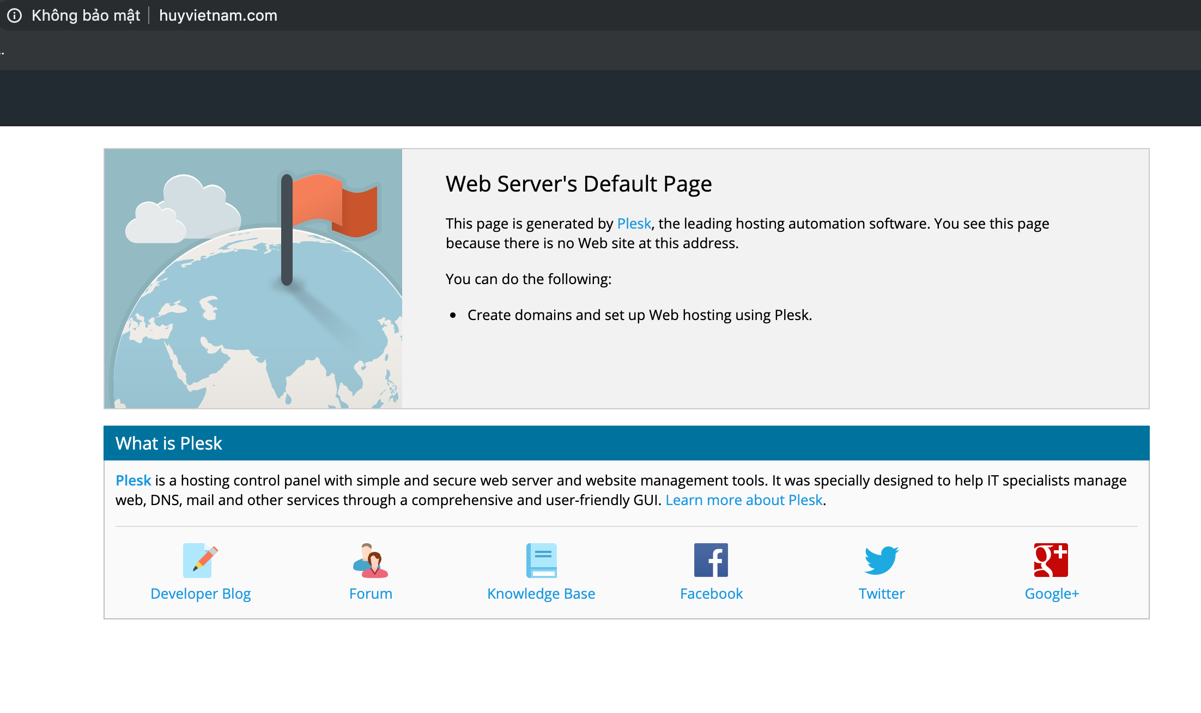Open the Developer Blog link
1201x713 pixels.
point(201,594)
